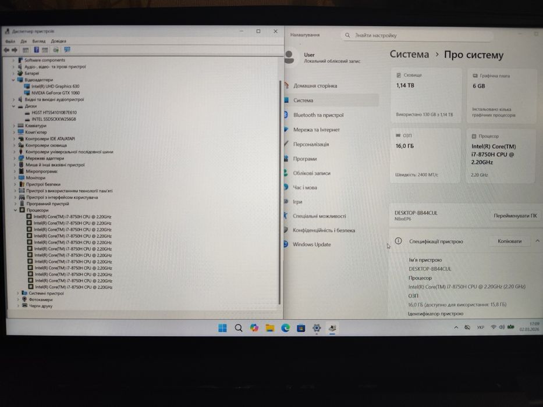This screenshot has width=543, height=407.
Task: Collapse the Специфікації пристрою section chevron
Action: 537,241
